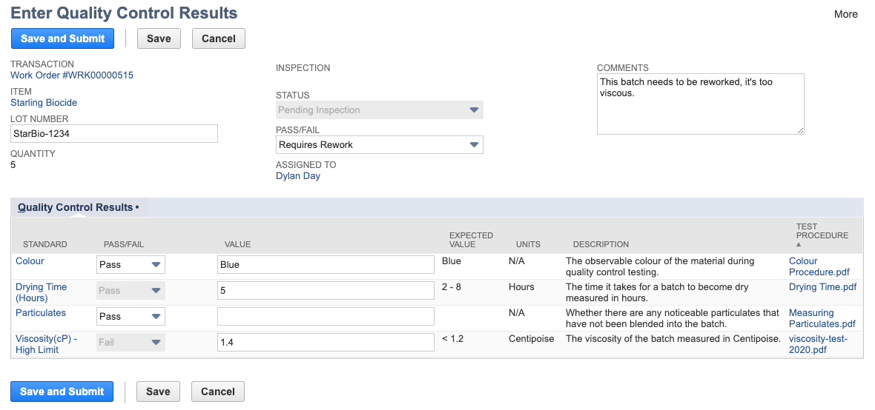Click the Viscosity value field with 1.4

326,343
